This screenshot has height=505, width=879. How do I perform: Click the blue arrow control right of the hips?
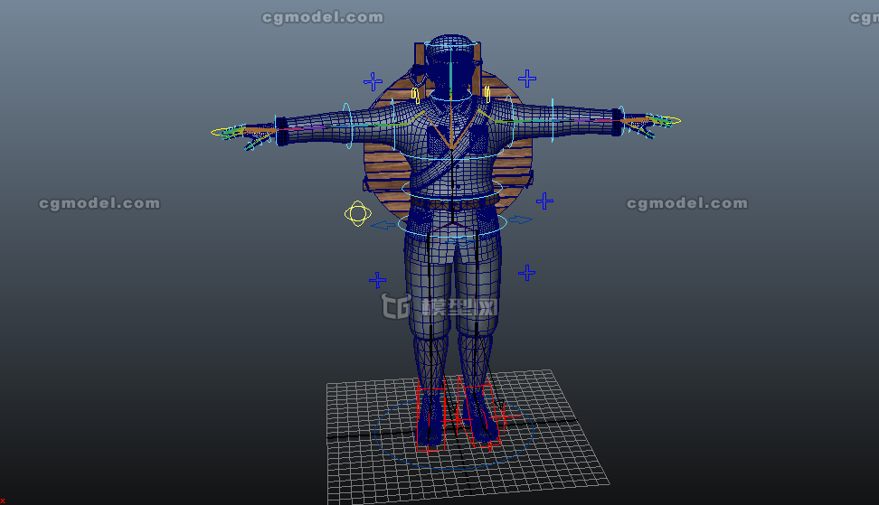coord(520,220)
